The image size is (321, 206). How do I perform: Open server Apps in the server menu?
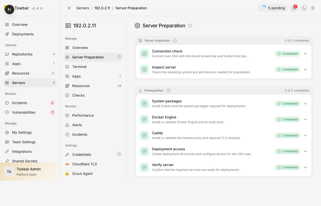[93, 76]
